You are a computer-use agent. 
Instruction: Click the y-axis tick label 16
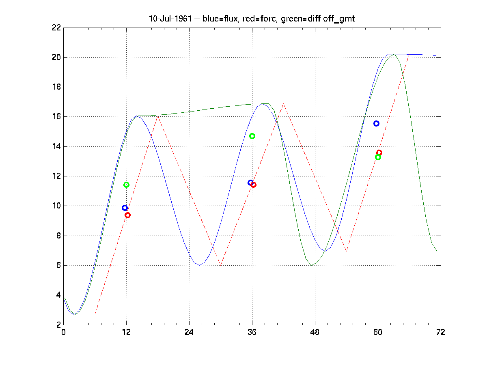coord(56,117)
